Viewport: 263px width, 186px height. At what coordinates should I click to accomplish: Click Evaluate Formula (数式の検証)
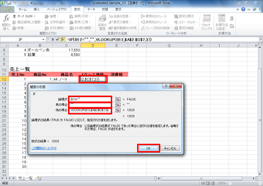point(184,28)
